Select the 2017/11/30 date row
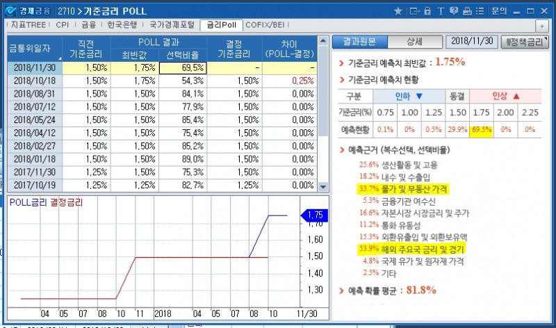Screen dimensions: 556x328 (x=35, y=172)
